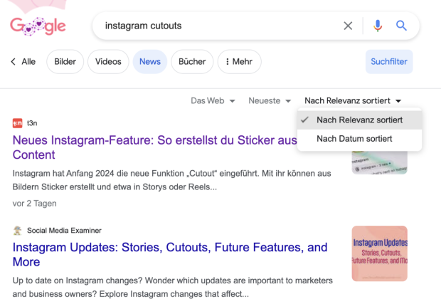Switch to the Bilder tab
Screen dimensions: 441x304
click(x=65, y=62)
